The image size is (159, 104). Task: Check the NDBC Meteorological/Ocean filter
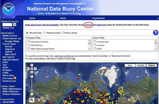tap(29, 48)
